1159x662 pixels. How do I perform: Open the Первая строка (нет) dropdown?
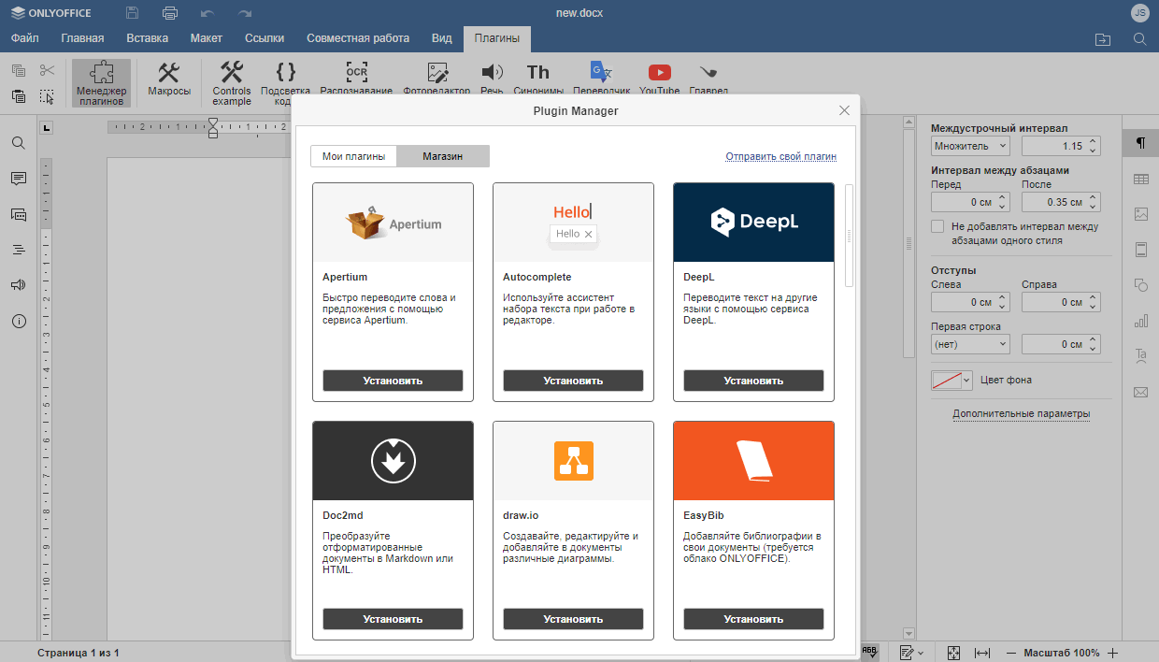970,344
